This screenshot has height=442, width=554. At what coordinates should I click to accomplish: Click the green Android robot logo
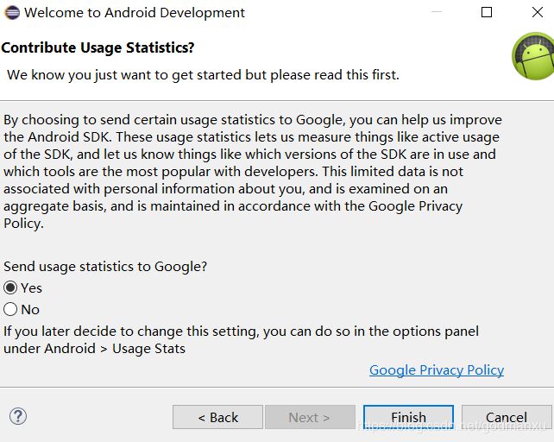click(x=533, y=56)
